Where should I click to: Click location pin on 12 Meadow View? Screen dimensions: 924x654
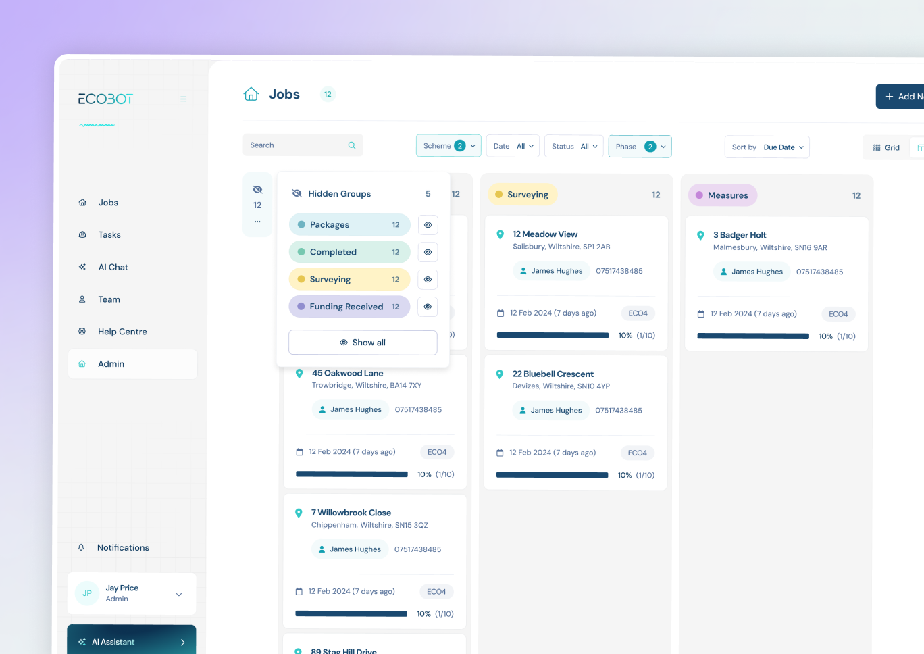pos(500,235)
